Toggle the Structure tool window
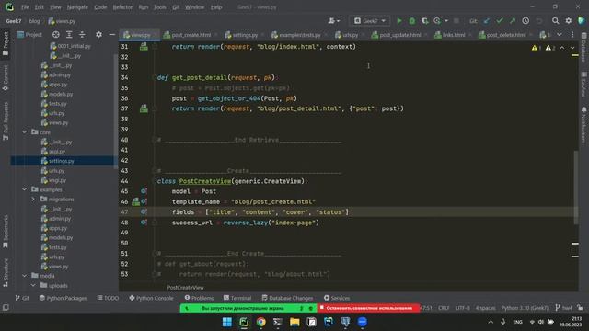This screenshot has height=331, width=589. tap(6, 272)
